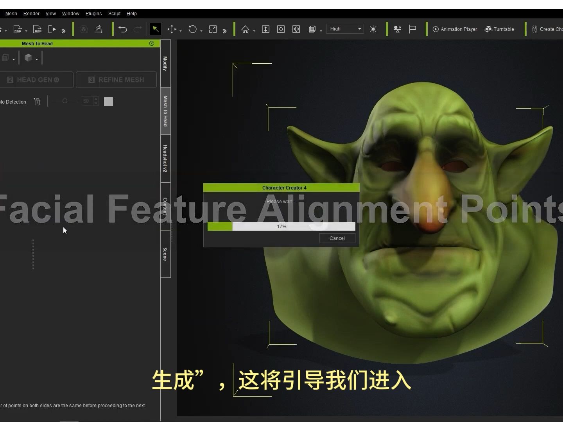Click the 17% progress bar

click(x=281, y=227)
